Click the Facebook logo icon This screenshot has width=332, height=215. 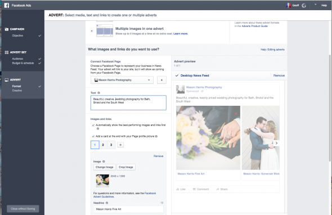point(7,5)
